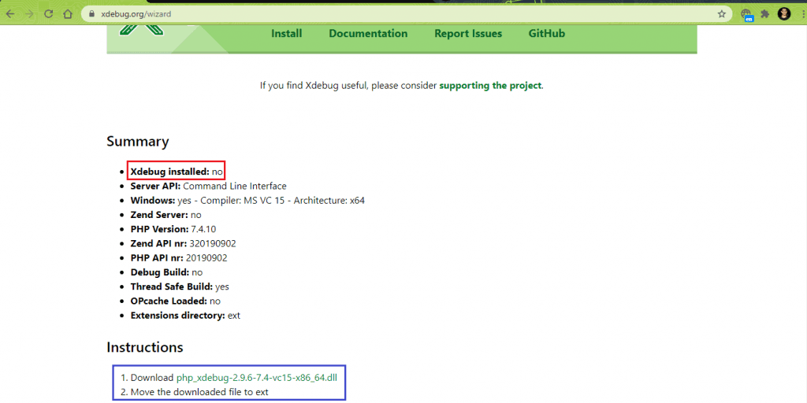
Task: Click 'If you find Xdebug useful' sentence
Action: point(401,86)
